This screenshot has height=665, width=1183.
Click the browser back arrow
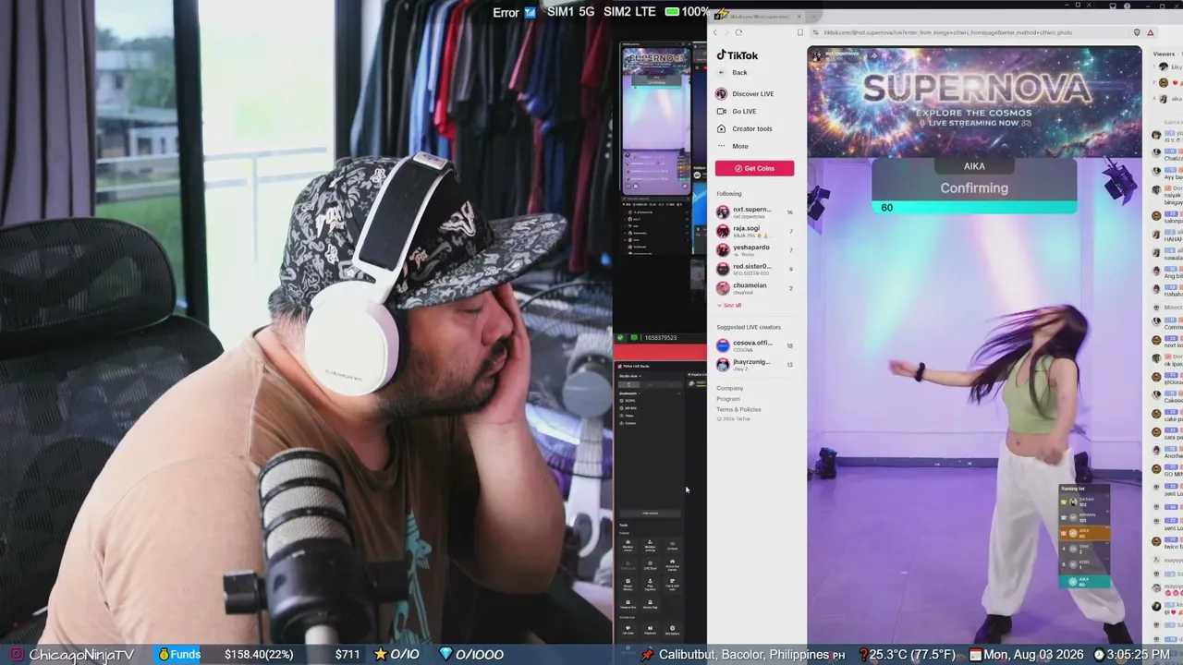pos(715,32)
